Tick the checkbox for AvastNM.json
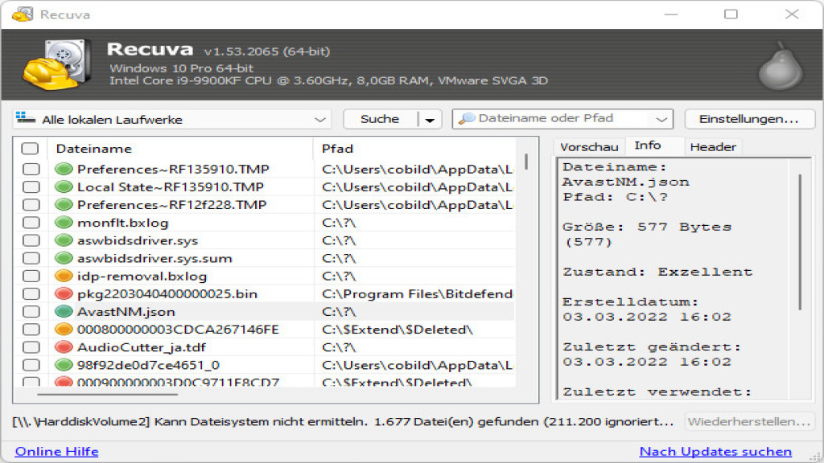824x463 pixels. [31, 312]
